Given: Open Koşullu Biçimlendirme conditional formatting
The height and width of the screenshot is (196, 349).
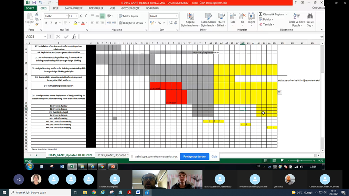Looking at the screenshot, I should [x=190, y=20].
